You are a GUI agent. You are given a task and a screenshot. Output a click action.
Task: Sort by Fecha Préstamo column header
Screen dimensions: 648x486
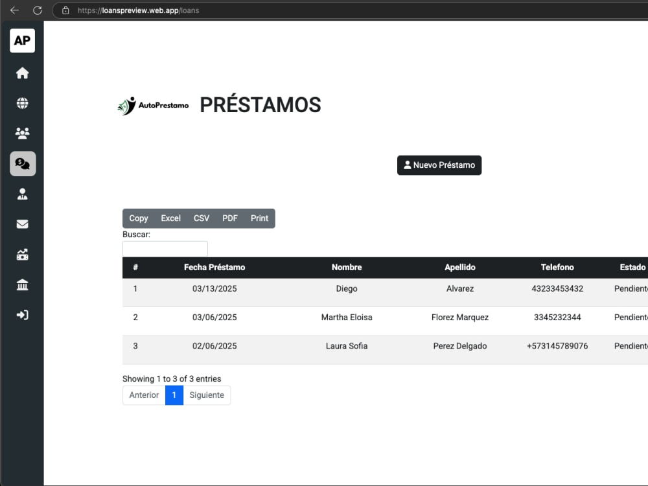[x=214, y=268]
